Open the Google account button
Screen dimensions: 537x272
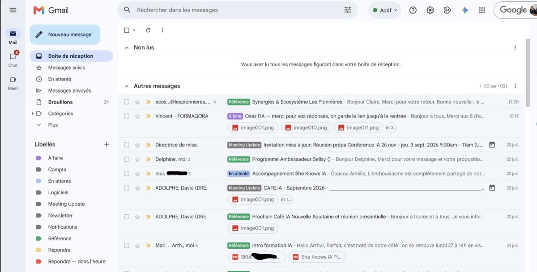516,10
